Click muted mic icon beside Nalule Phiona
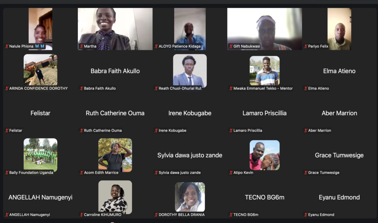Viewport: 378px width, 223px height. 7,46
